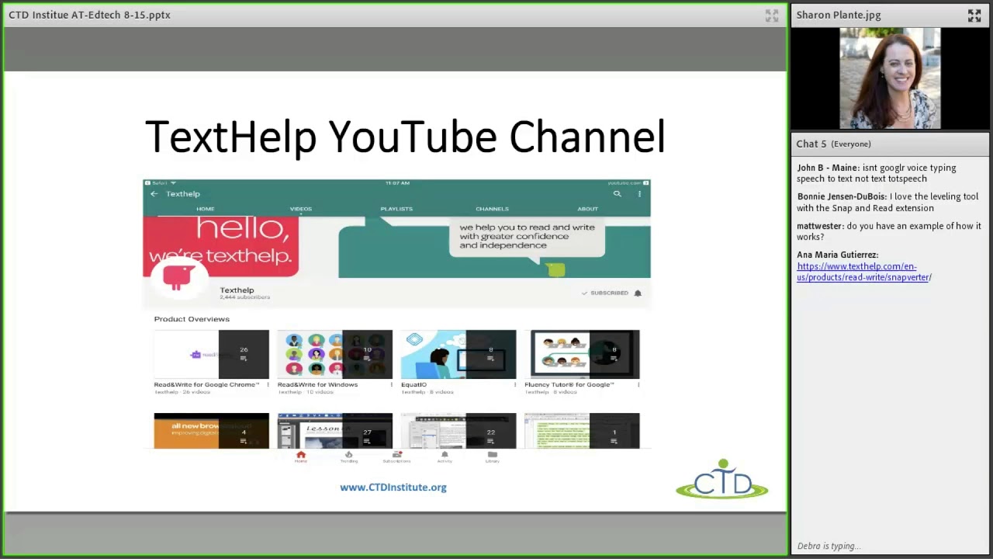The width and height of the screenshot is (993, 559).
Task: Click Sharon Plante's photo
Action: [890, 78]
